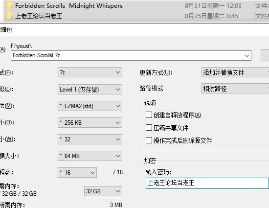
Task: Click the 路径模式 label
Action: [151, 88]
